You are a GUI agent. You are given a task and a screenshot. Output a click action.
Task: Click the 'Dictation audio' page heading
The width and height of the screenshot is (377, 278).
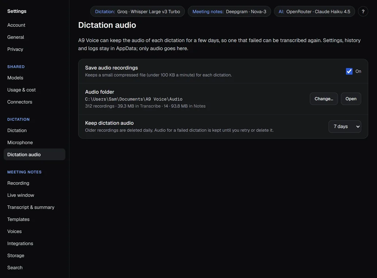(107, 25)
